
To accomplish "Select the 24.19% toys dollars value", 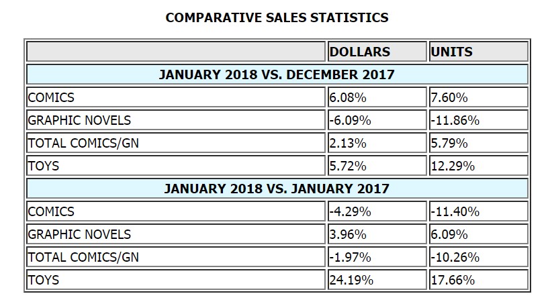I will (x=351, y=280).
